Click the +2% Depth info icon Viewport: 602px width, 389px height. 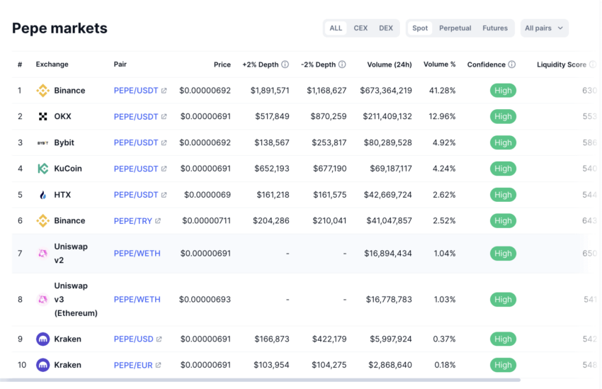point(285,64)
